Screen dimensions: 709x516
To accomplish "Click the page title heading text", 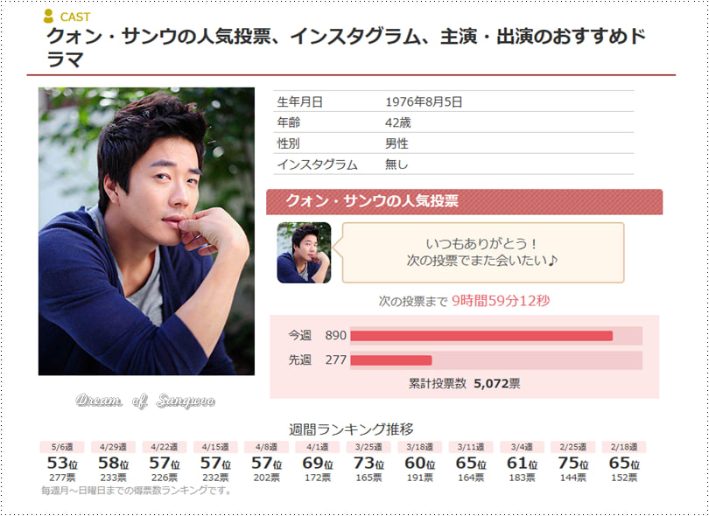I will (x=346, y=47).
